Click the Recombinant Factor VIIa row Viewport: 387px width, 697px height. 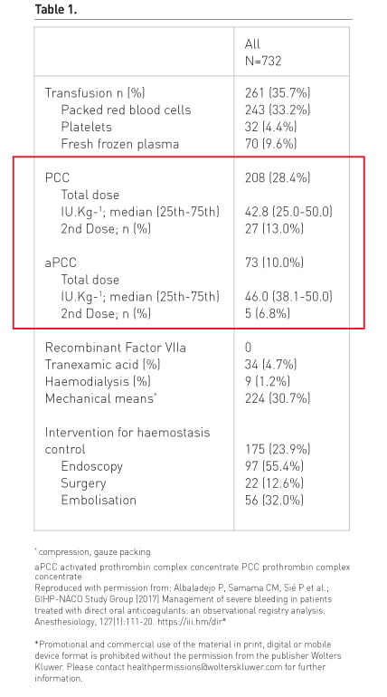pyautogui.click(x=192, y=348)
